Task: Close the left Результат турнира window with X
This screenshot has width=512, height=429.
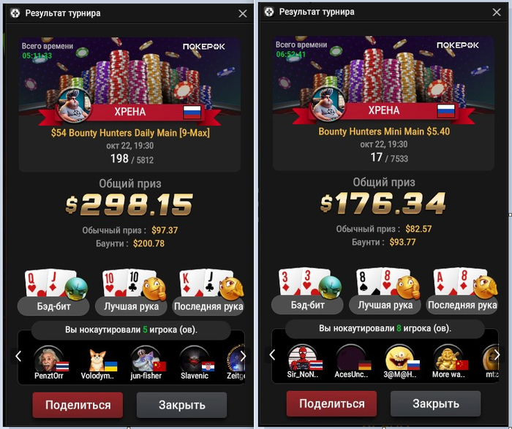Action: pos(243,13)
